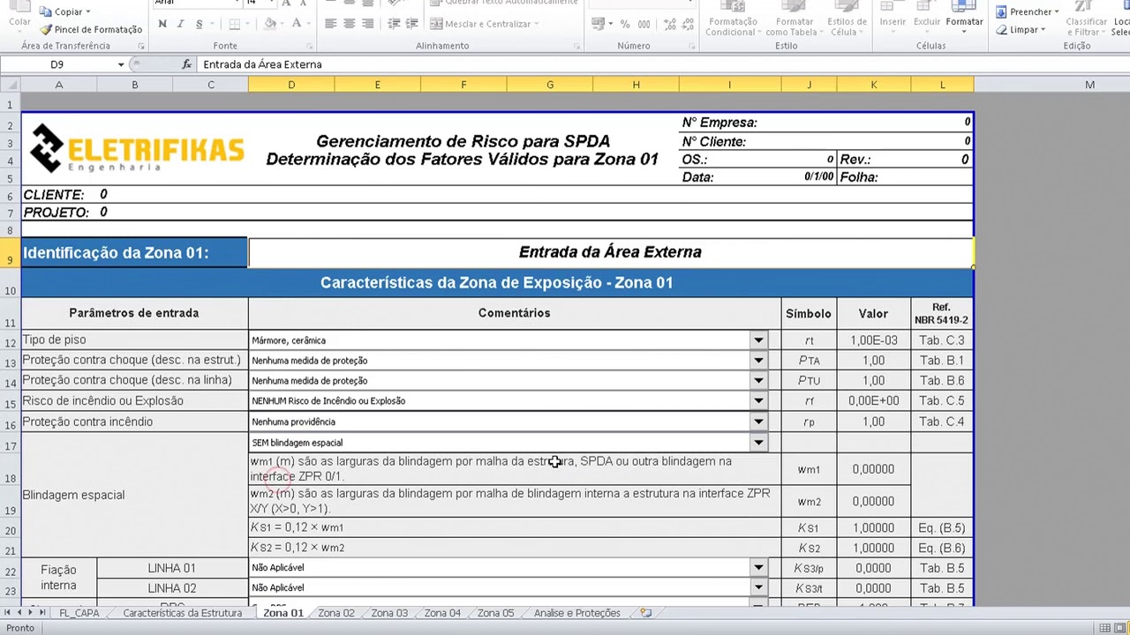Open Fonte group dialog launcher
The height and width of the screenshot is (635, 1130).
pyautogui.click(x=309, y=46)
